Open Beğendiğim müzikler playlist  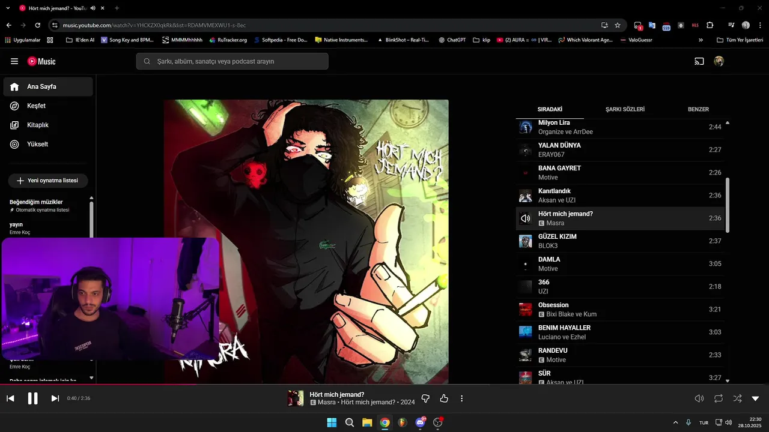pyautogui.click(x=46, y=206)
